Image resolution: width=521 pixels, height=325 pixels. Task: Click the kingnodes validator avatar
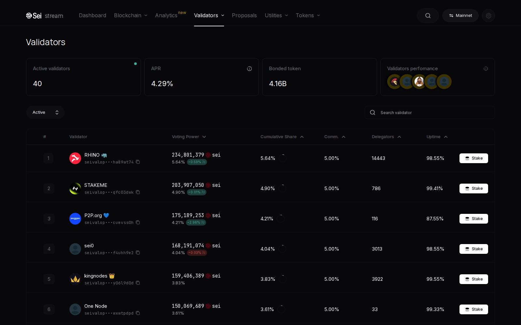(x=75, y=279)
